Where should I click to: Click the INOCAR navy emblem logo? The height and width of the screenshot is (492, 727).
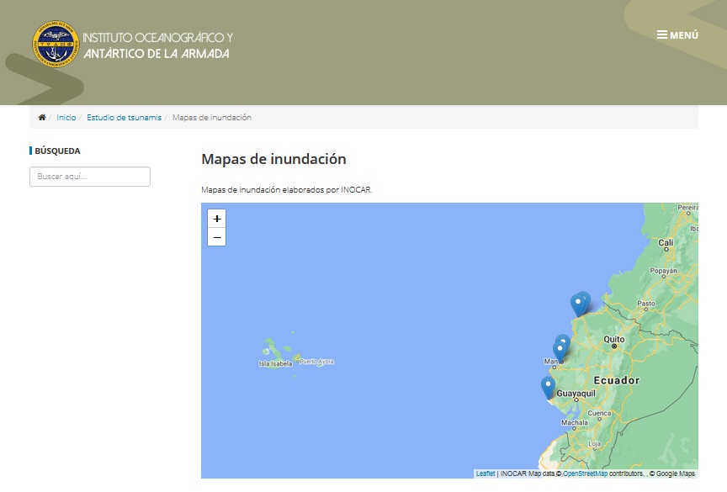(56, 45)
